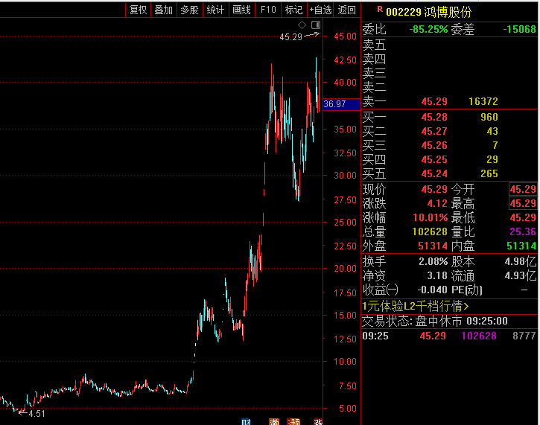Click the 收益(一) value -0.040
Viewport: 540px width, 425px height.
pyautogui.click(x=432, y=290)
